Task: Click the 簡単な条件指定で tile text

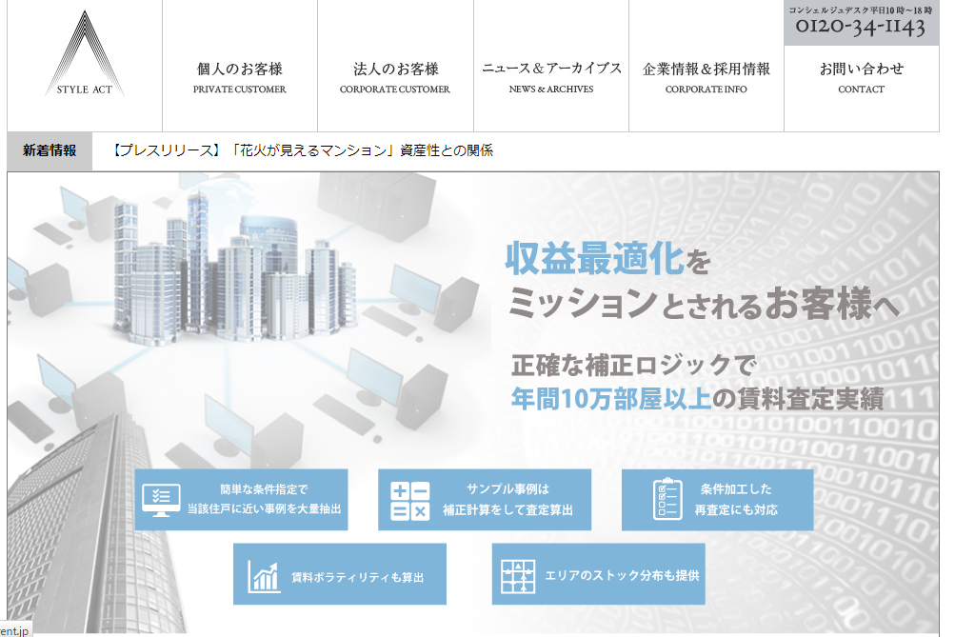Action: coord(264,499)
